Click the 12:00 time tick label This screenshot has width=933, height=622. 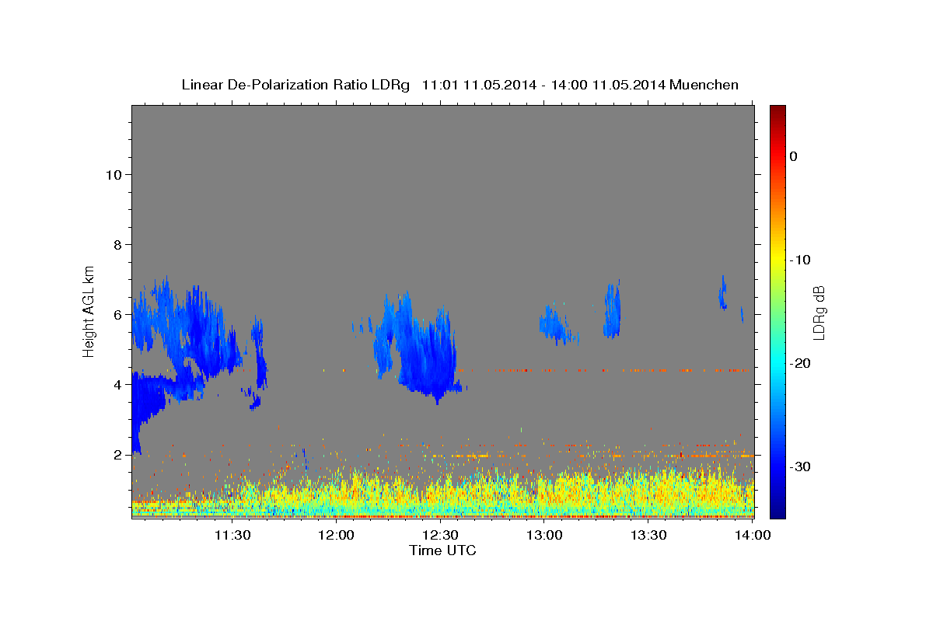tap(337, 535)
